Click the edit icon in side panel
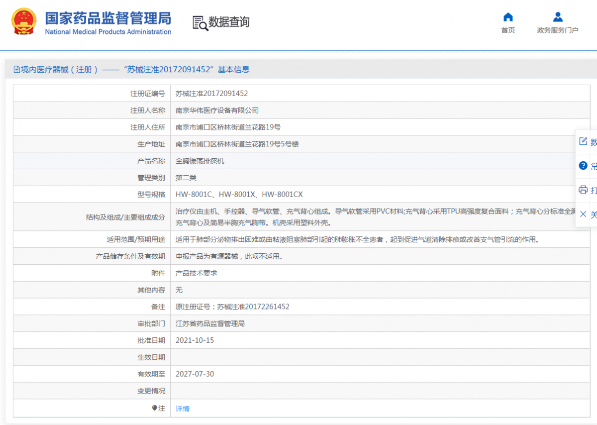Viewport: 597px width, 425px height. [x=583, y=141]
